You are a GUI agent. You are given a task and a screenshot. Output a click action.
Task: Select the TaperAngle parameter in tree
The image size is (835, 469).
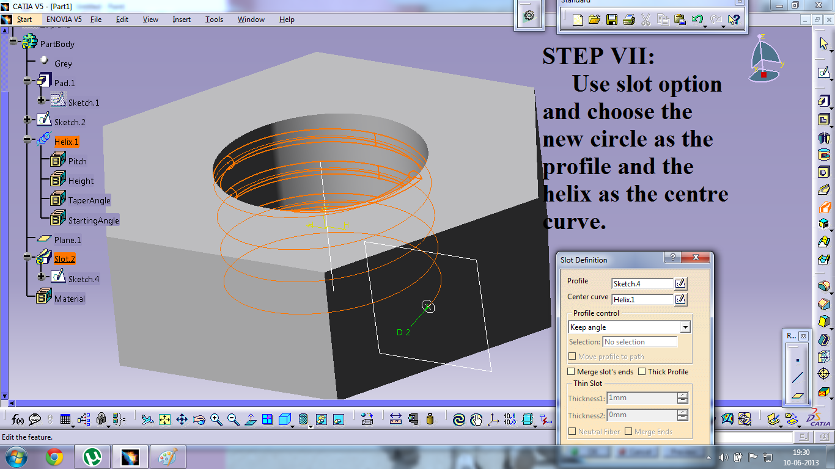(89, 200)
